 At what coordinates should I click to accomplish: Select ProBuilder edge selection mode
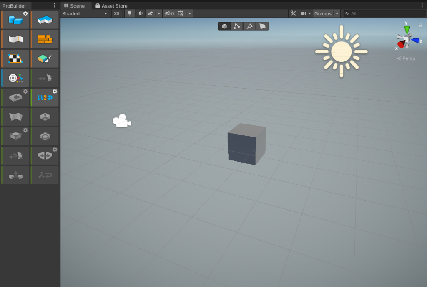click(249, 26)
